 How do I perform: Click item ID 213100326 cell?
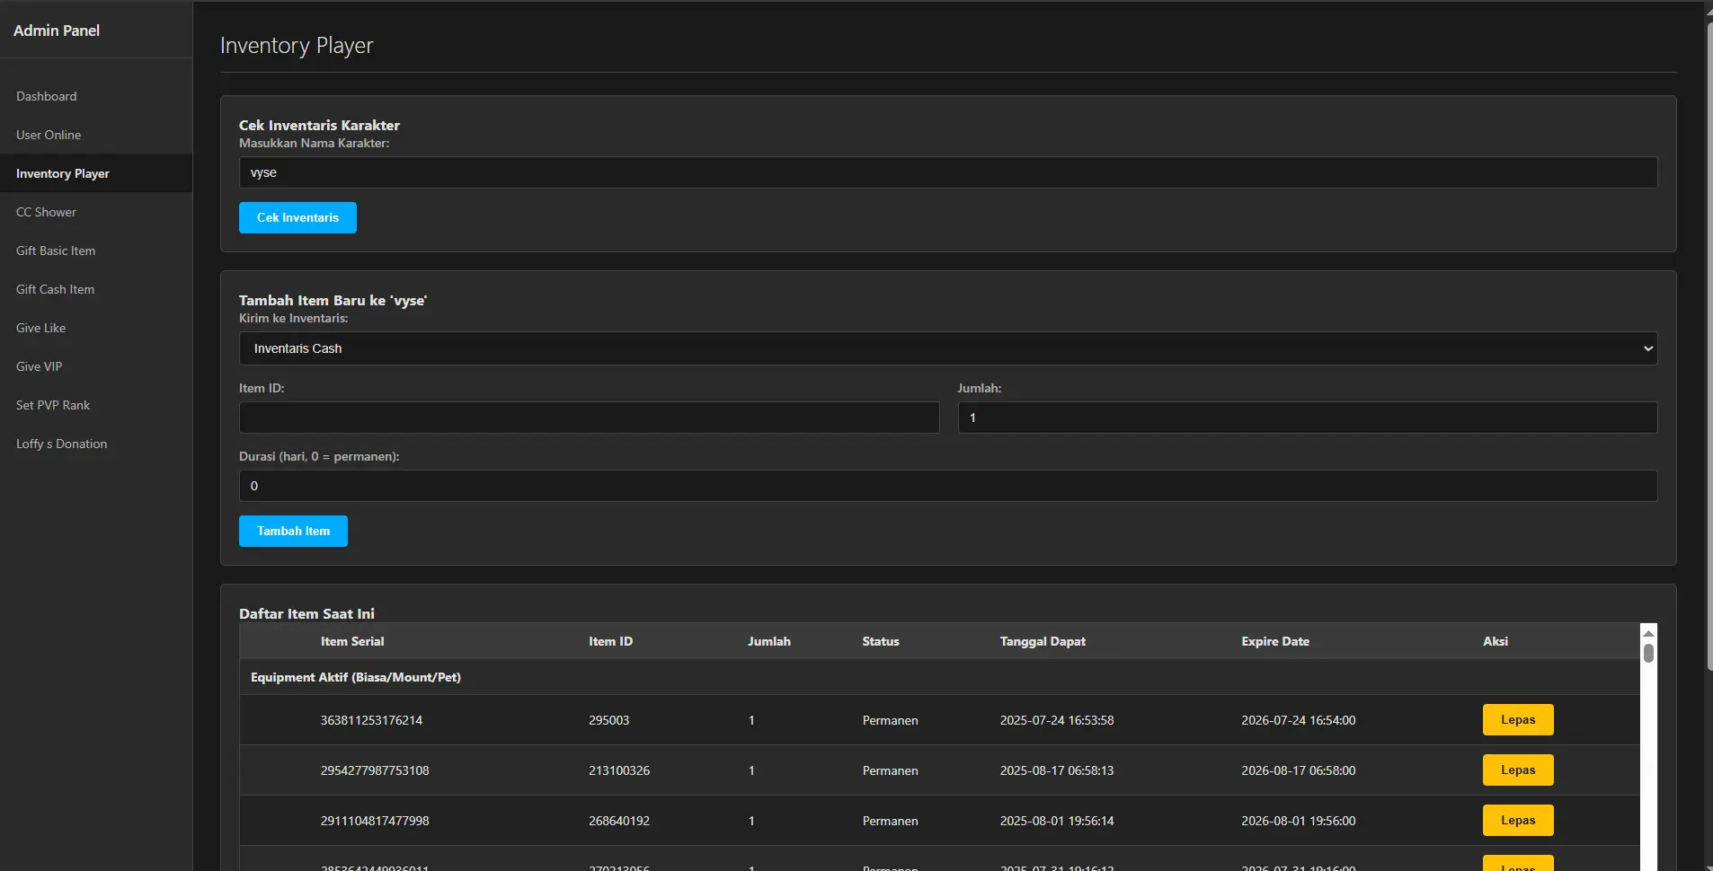coord(619,770)
